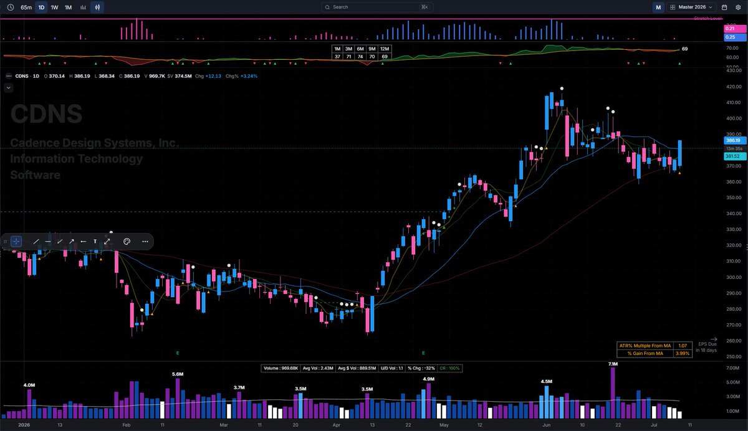Click the 5.6M volume label

click(177, 374)
